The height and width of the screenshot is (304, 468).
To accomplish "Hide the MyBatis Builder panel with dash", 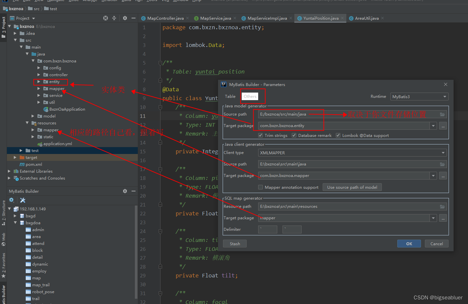I will [134, 191].
